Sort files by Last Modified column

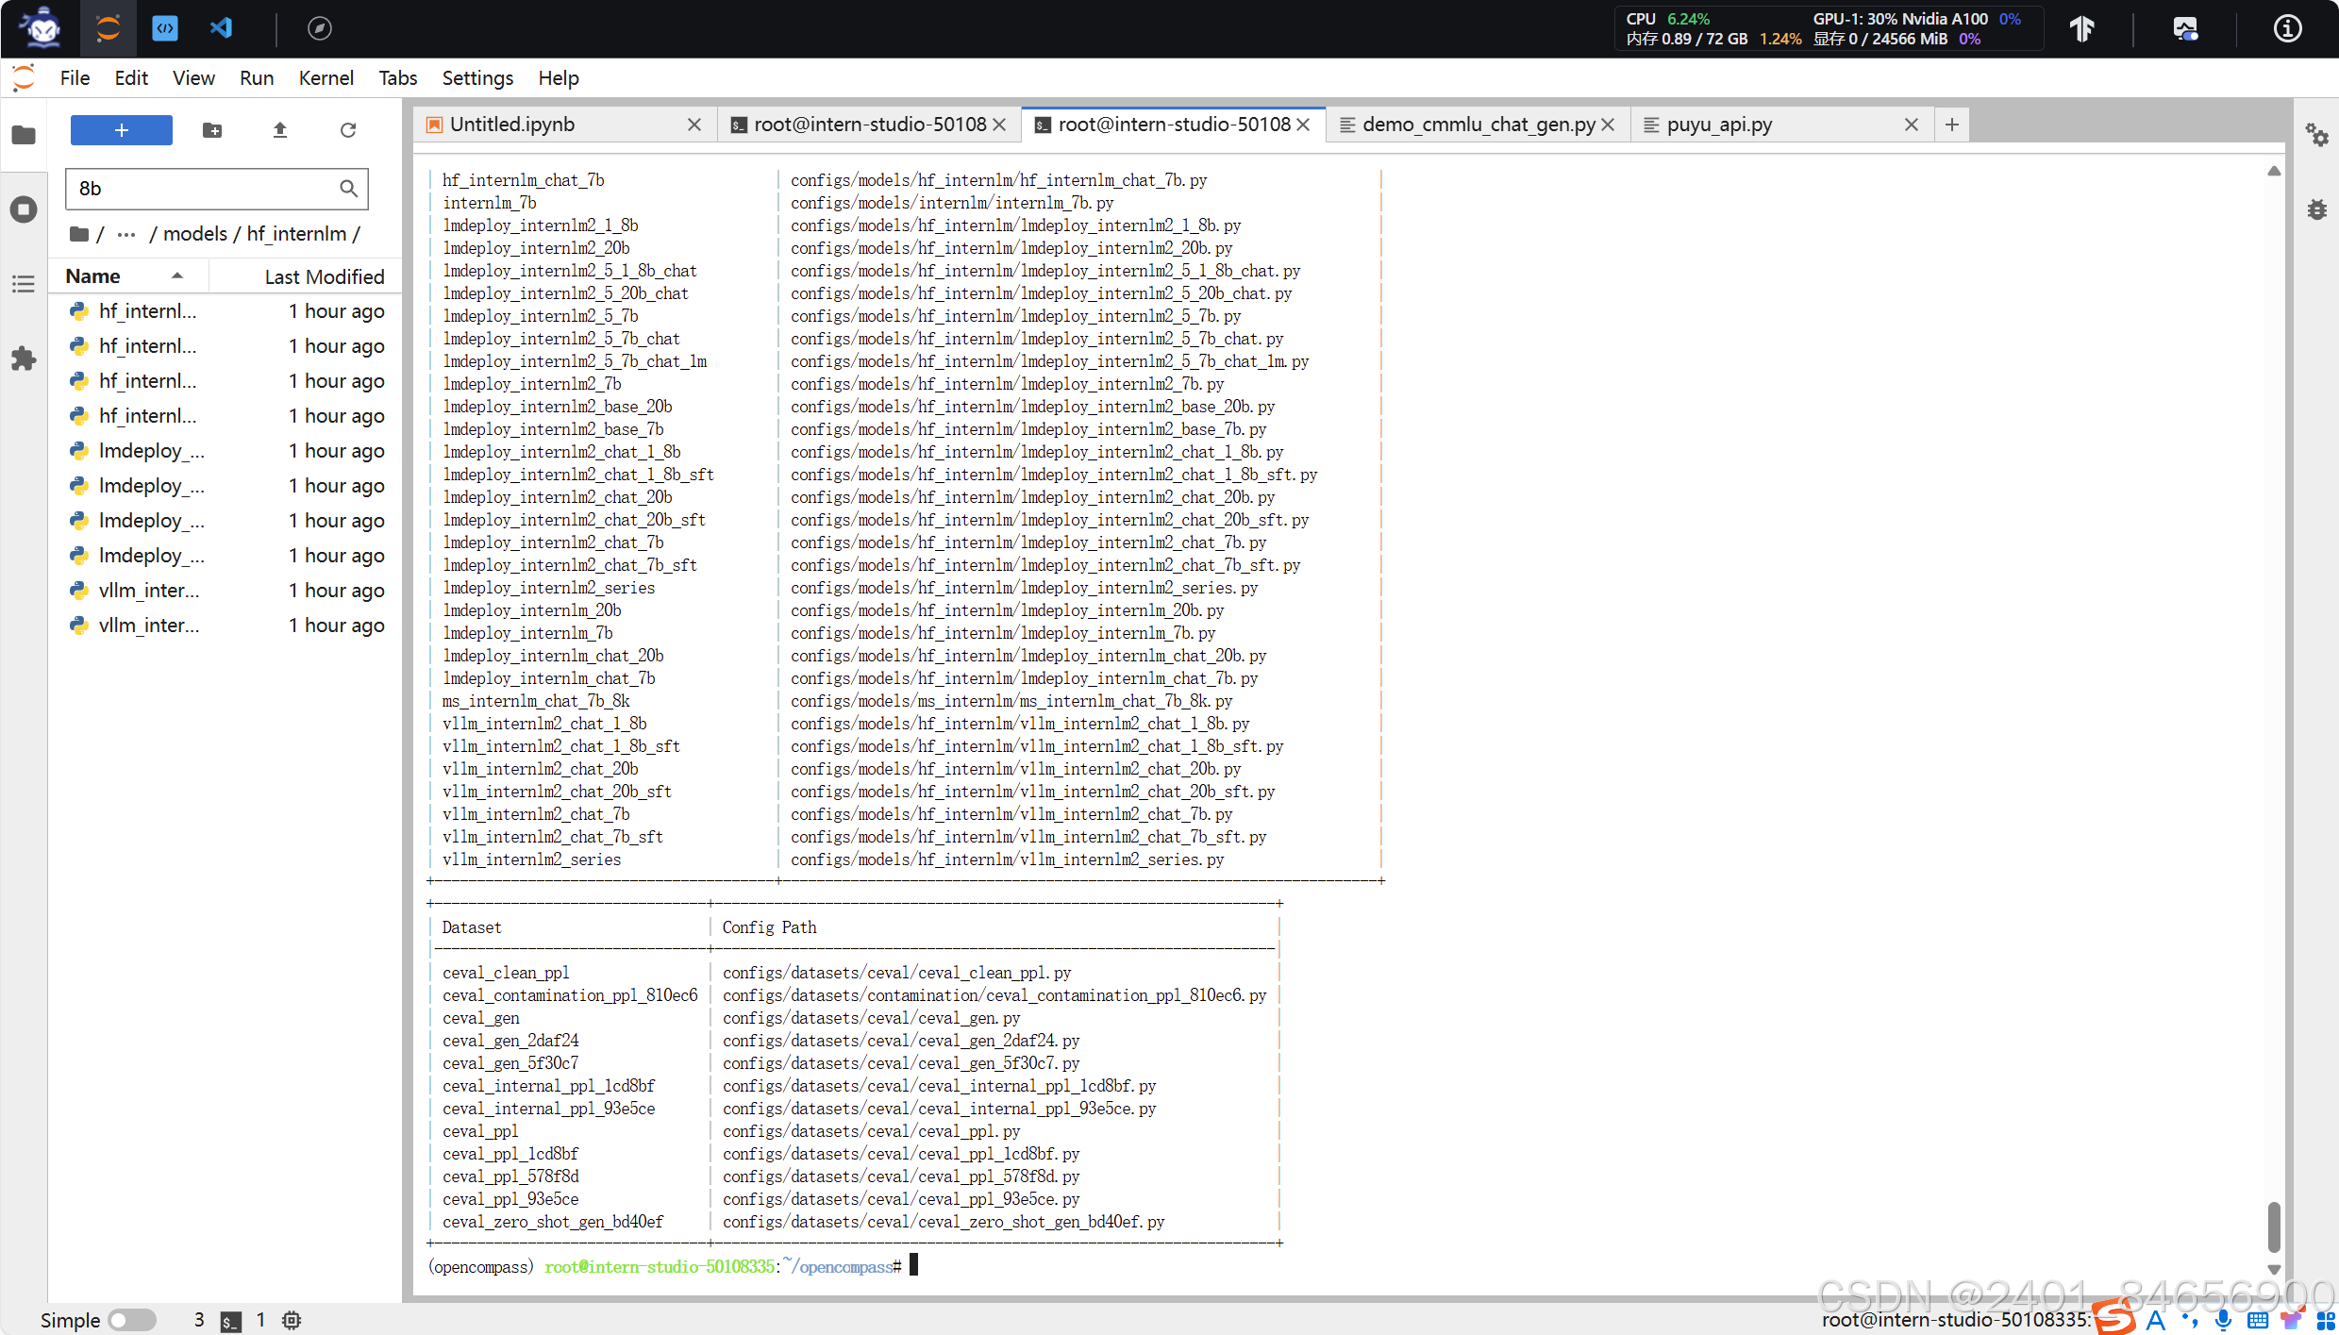(x=324, y=276)
